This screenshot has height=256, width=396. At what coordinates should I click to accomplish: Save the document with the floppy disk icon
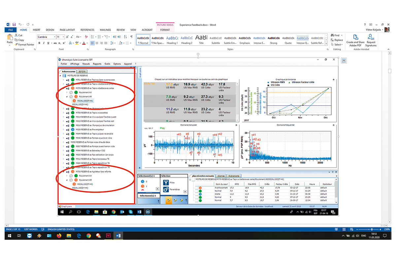14,24
